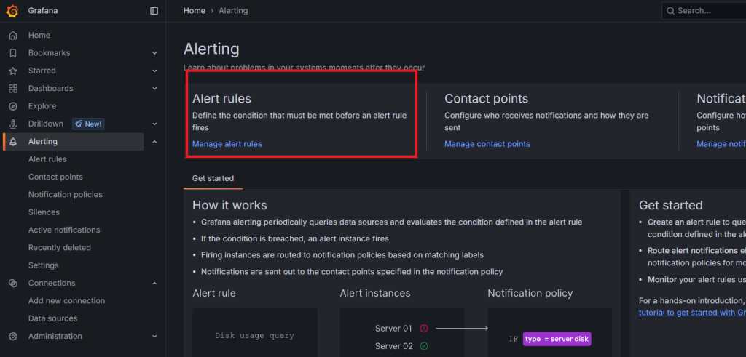Collapse the Alerting section chevron
Screen dimensions: 746x357
point(154,142)
